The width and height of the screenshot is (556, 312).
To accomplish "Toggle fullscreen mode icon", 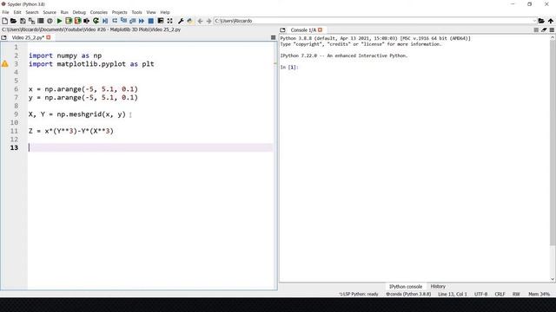I will pyautogui.click(x=170, y=21).
